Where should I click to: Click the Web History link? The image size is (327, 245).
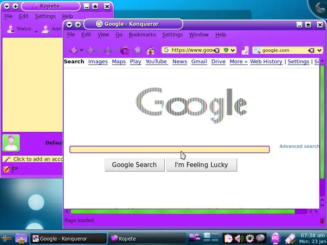pos(266,62)
